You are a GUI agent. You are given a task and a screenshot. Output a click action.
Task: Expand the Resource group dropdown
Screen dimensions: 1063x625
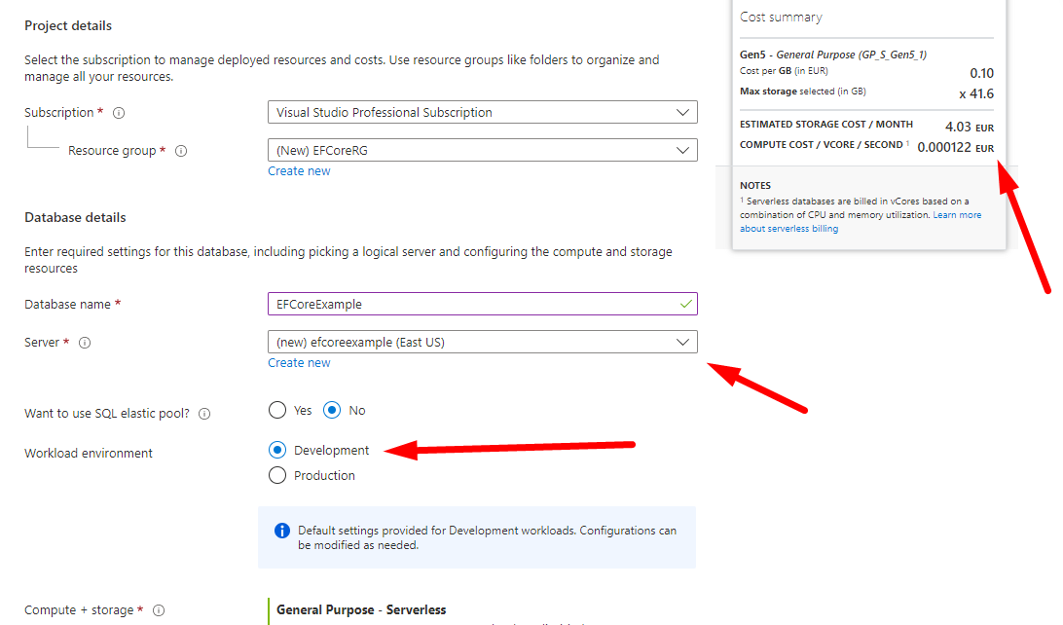tap(482, 150)
